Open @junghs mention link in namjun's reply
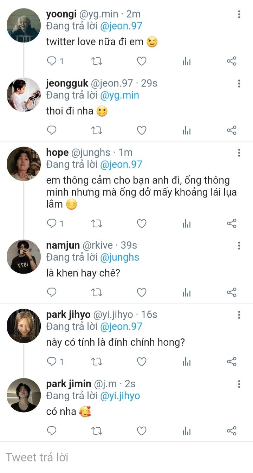 click(120, 257)
